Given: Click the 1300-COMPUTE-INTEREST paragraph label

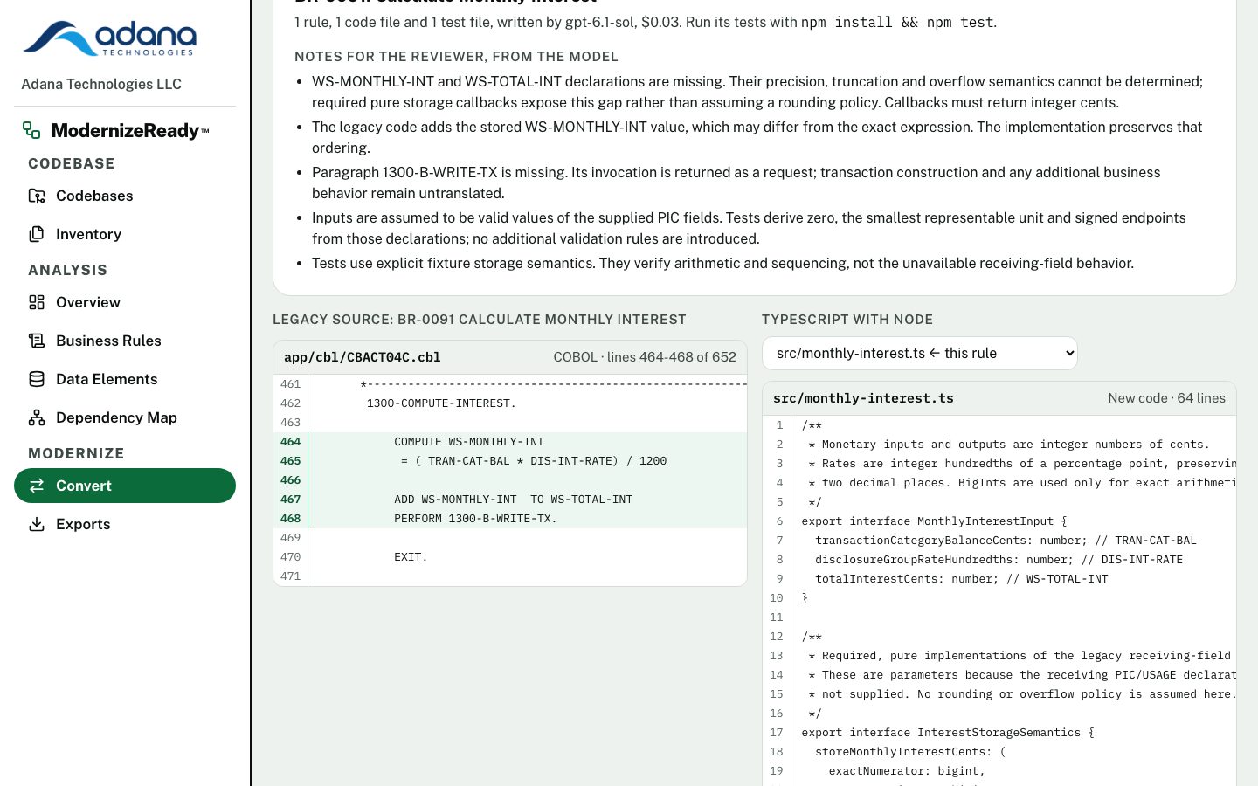Looking at the screenshot, I should (441, 403).
